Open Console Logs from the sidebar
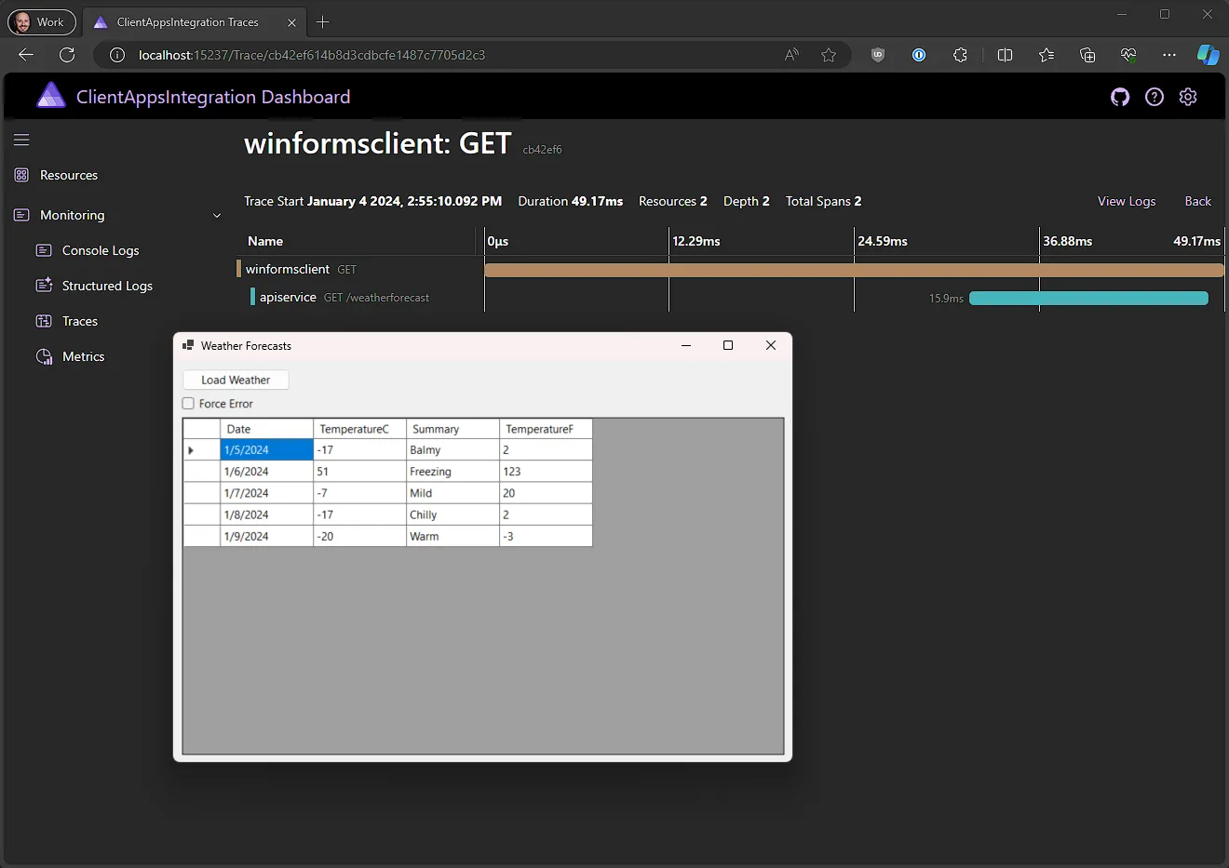The height and width of the screenshot is (868, 1229). coord(98,250)
